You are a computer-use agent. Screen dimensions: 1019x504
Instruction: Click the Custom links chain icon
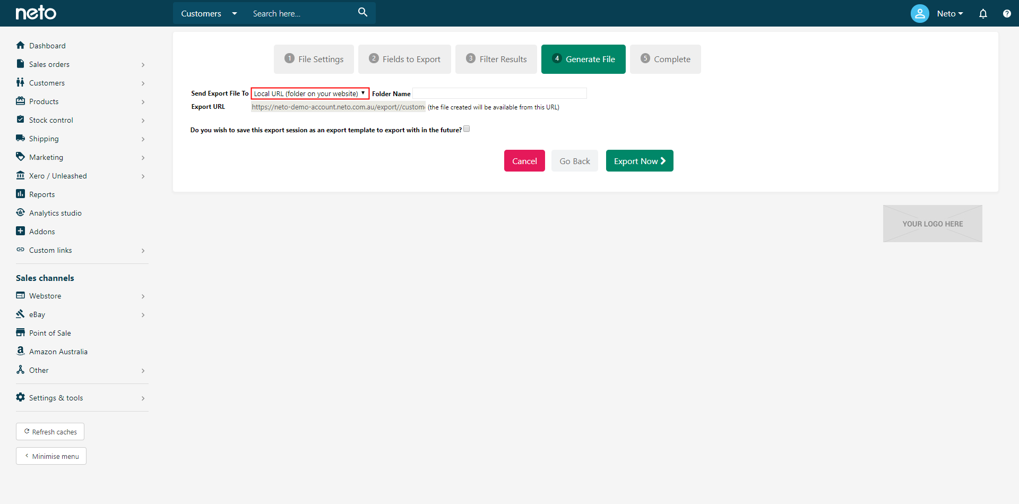21,250
